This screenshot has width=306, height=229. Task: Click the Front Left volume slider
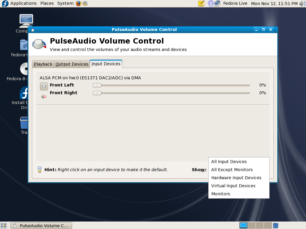tap(171, 85)
